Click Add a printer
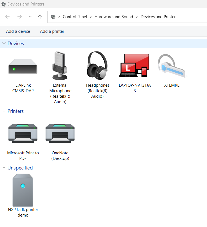207x227 pixels. 52,31
